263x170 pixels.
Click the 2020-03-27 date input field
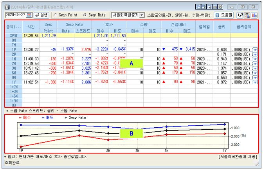point(16,15)
